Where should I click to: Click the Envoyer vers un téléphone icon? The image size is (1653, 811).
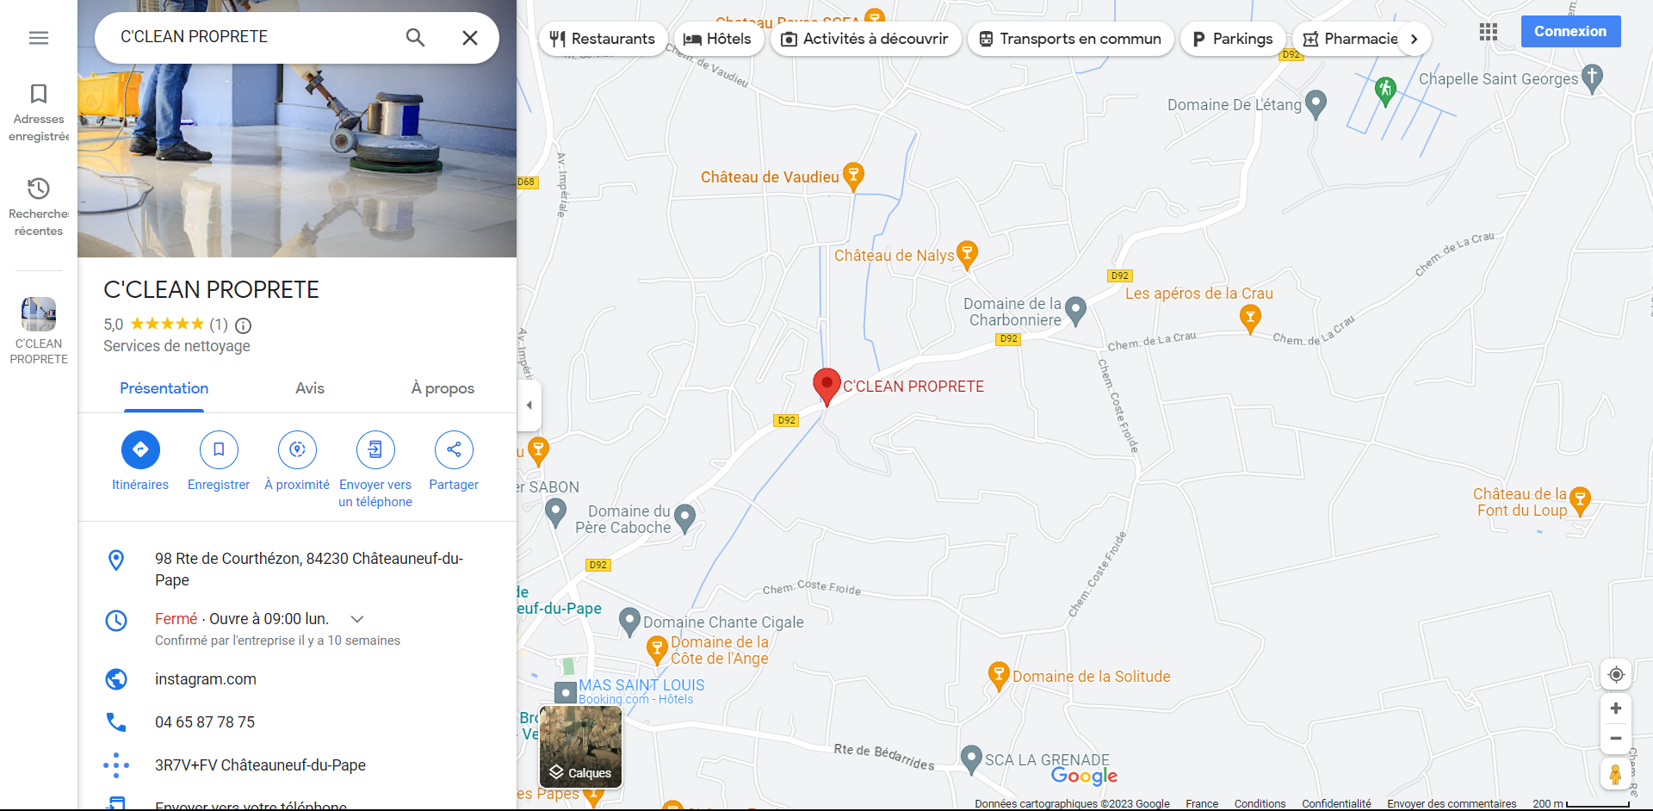coord(375,449)
